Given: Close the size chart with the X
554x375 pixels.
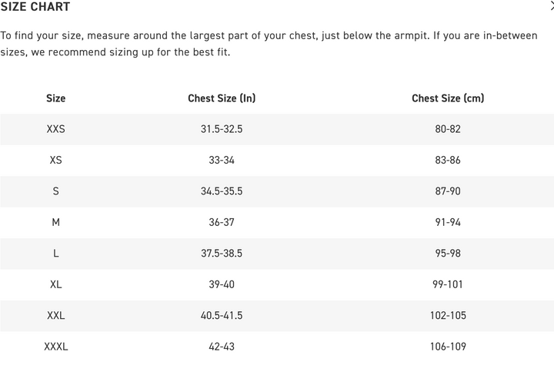Looking at the screenshot, I should (x=551, y=6).
